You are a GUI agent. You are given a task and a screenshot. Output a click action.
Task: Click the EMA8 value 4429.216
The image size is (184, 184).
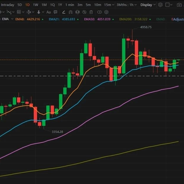coord(33,19)
